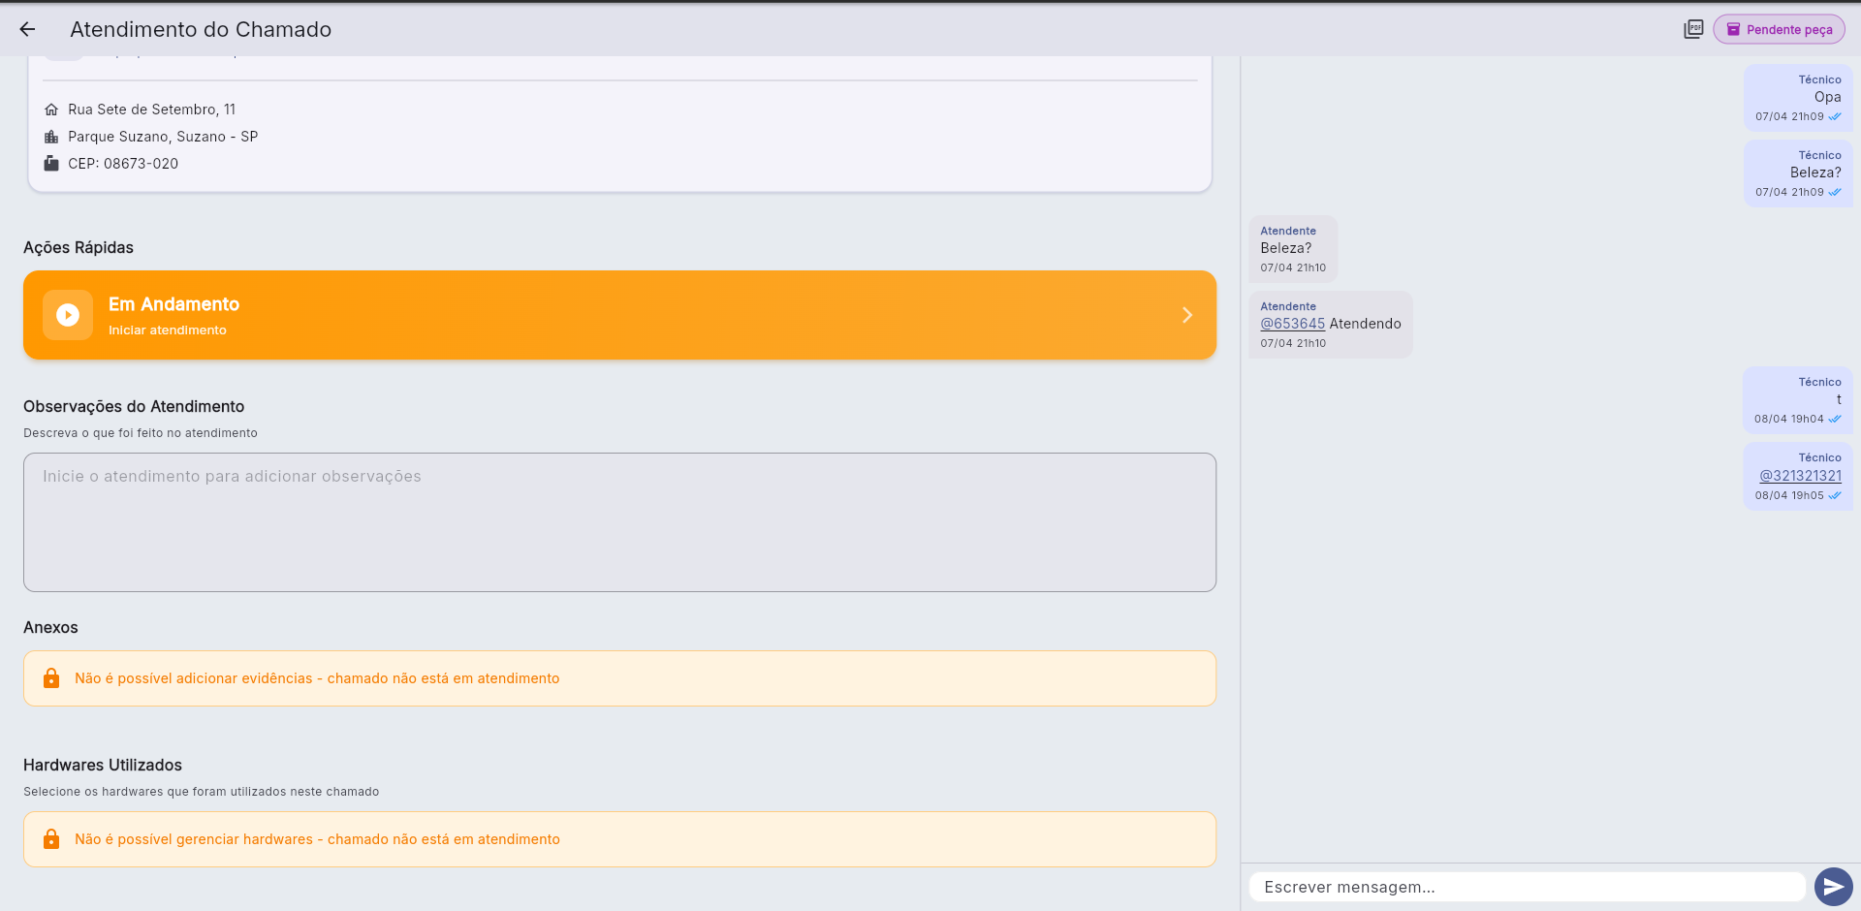Click the send message arrow icon
This screenshot has height=911, width=1861.
tap(1833, 887)
